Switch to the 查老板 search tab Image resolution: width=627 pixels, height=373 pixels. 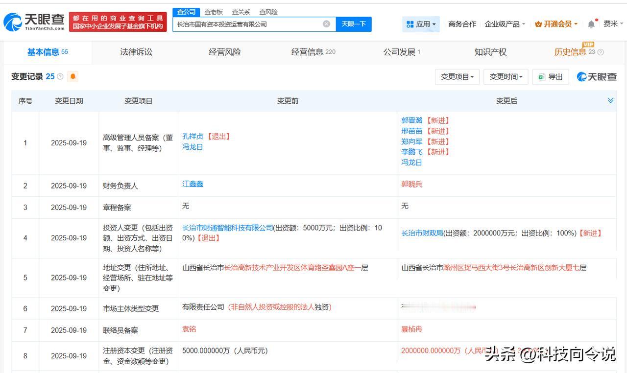coord(214,12)
